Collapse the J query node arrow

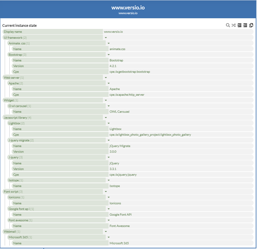(x=109, y=157)
